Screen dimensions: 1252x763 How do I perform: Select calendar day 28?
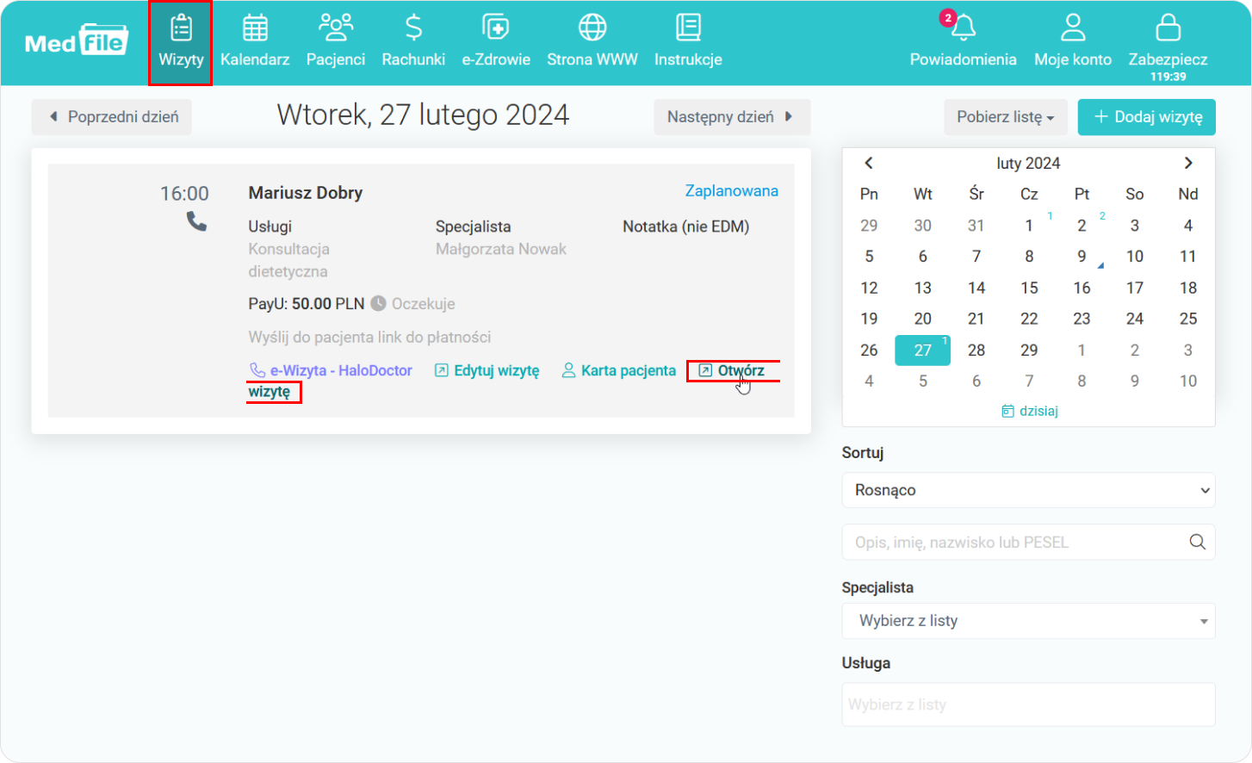pos(976,350)
